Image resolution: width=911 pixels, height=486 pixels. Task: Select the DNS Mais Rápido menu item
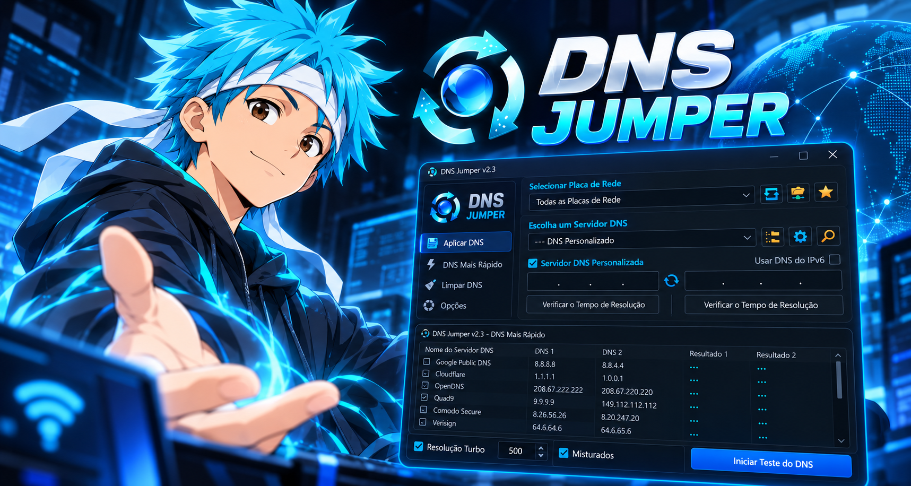[x=465, y=264]
